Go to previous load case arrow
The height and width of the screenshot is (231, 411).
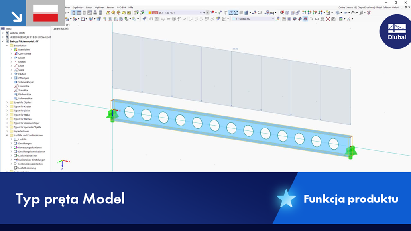pyautogui.click(x=204, y=12)
